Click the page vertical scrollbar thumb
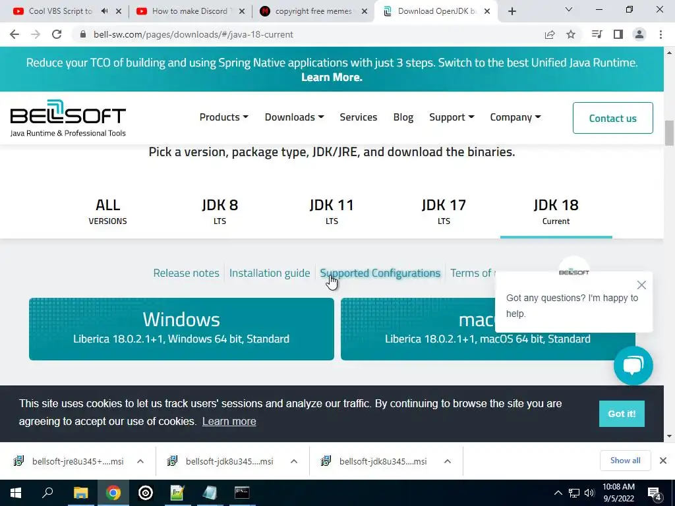This screenshot has height=506, width=675. (x=669, y=133)
